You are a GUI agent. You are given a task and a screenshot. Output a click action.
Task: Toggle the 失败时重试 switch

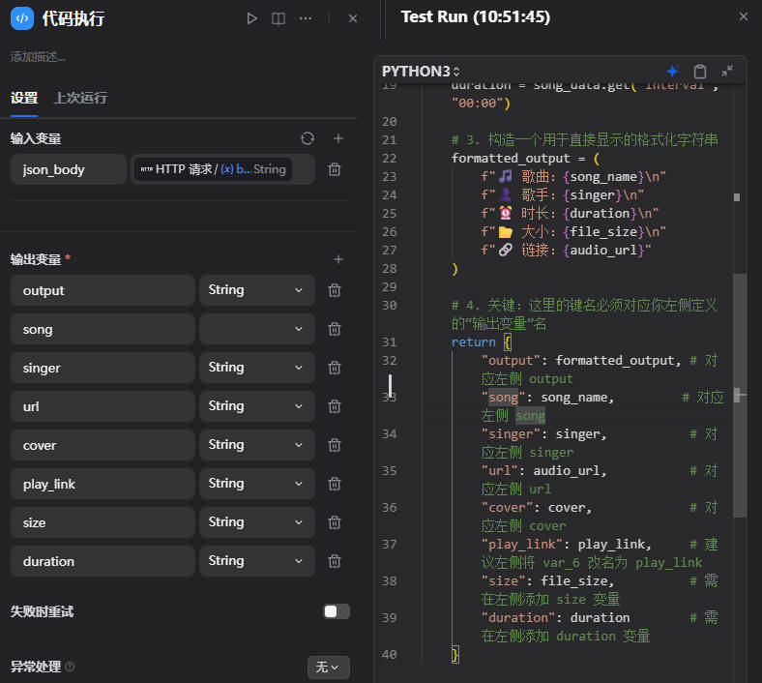click(337, 611)
